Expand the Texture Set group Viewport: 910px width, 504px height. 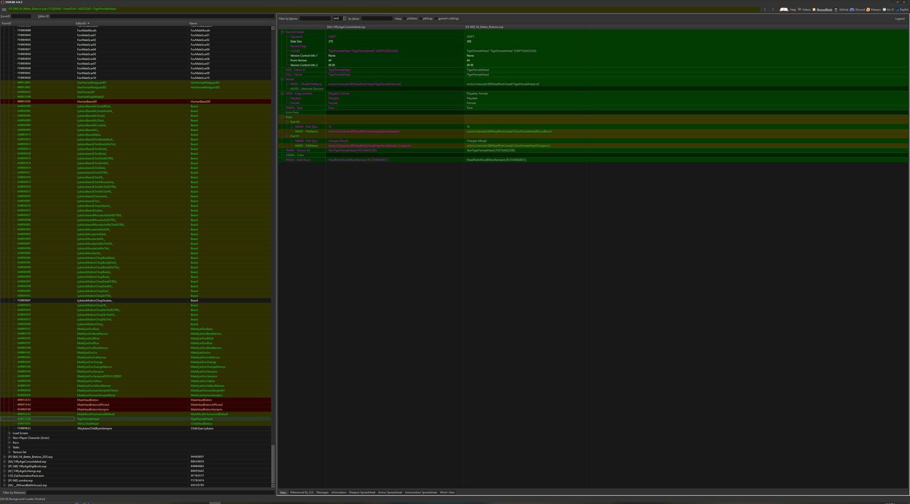pos(9,452)
